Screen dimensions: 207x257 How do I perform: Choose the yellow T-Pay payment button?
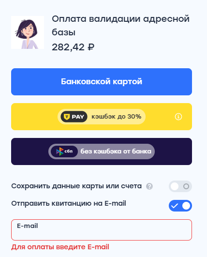pyautogui.click(x=102, y=117)
